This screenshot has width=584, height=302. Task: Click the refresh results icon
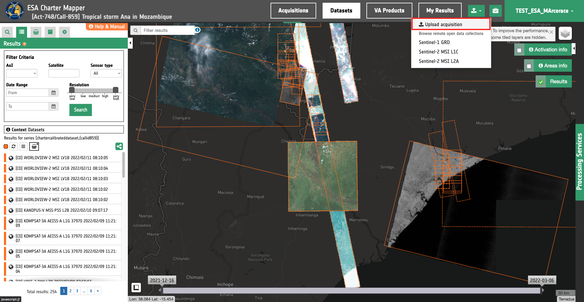click(x=14, y=146)
